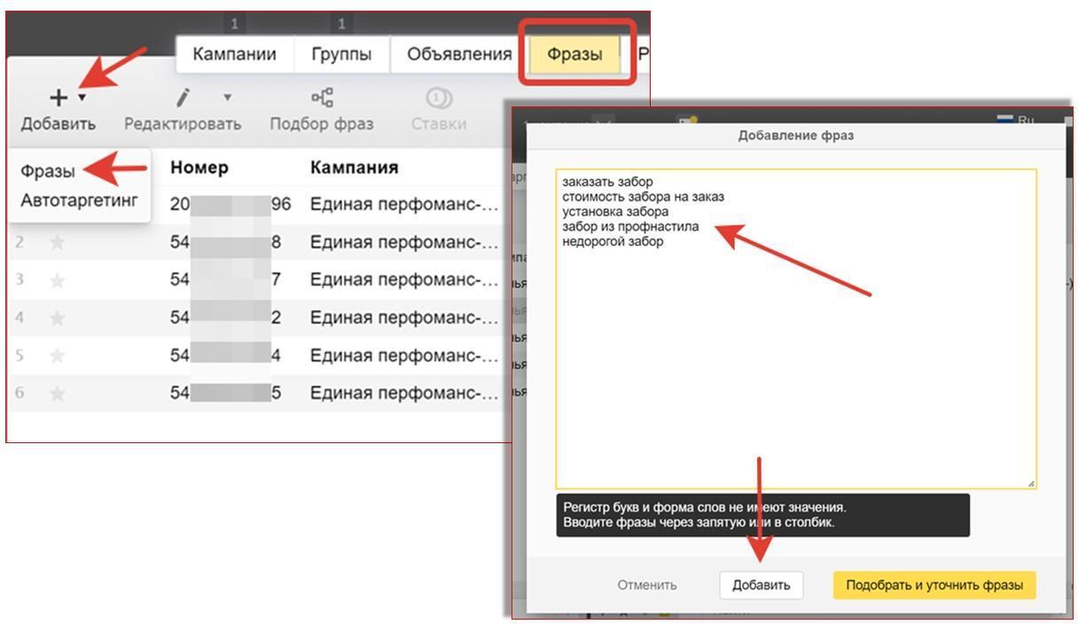Open the dropdown arrow next to the pencil

pos(227,97)
